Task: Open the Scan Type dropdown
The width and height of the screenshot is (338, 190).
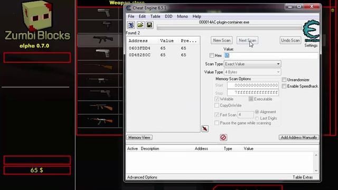Action: pyautogui.click(x=252, y=64)
